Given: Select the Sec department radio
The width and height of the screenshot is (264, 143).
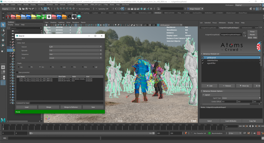Looking at the screenshot, I should [x=40, y=67].
